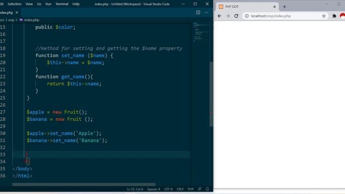Viewport: 345px width, 194px height.
Task: Open the Selection menu in VS Code
Action: tap(15, 4)
